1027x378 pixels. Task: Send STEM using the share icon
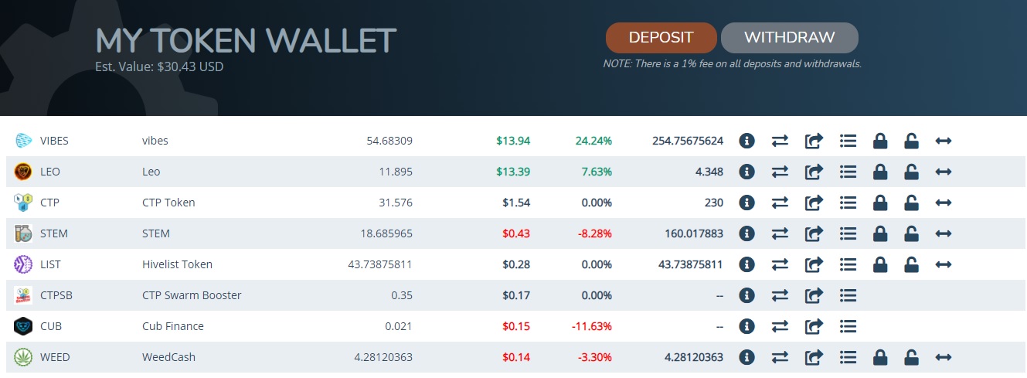coord(814,233)
